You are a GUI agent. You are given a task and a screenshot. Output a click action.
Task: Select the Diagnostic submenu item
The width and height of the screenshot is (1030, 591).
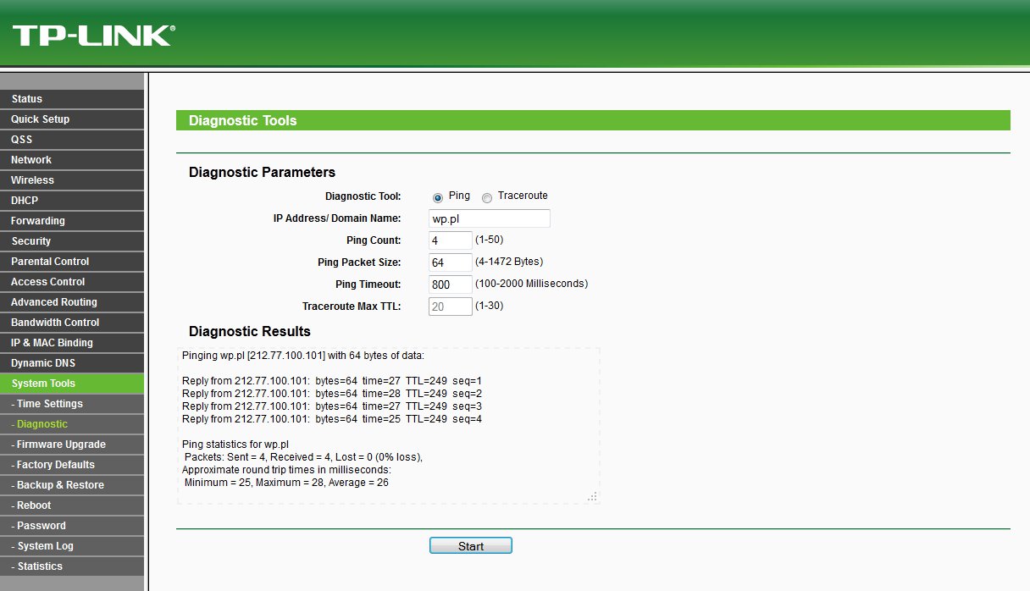(72, 424)
